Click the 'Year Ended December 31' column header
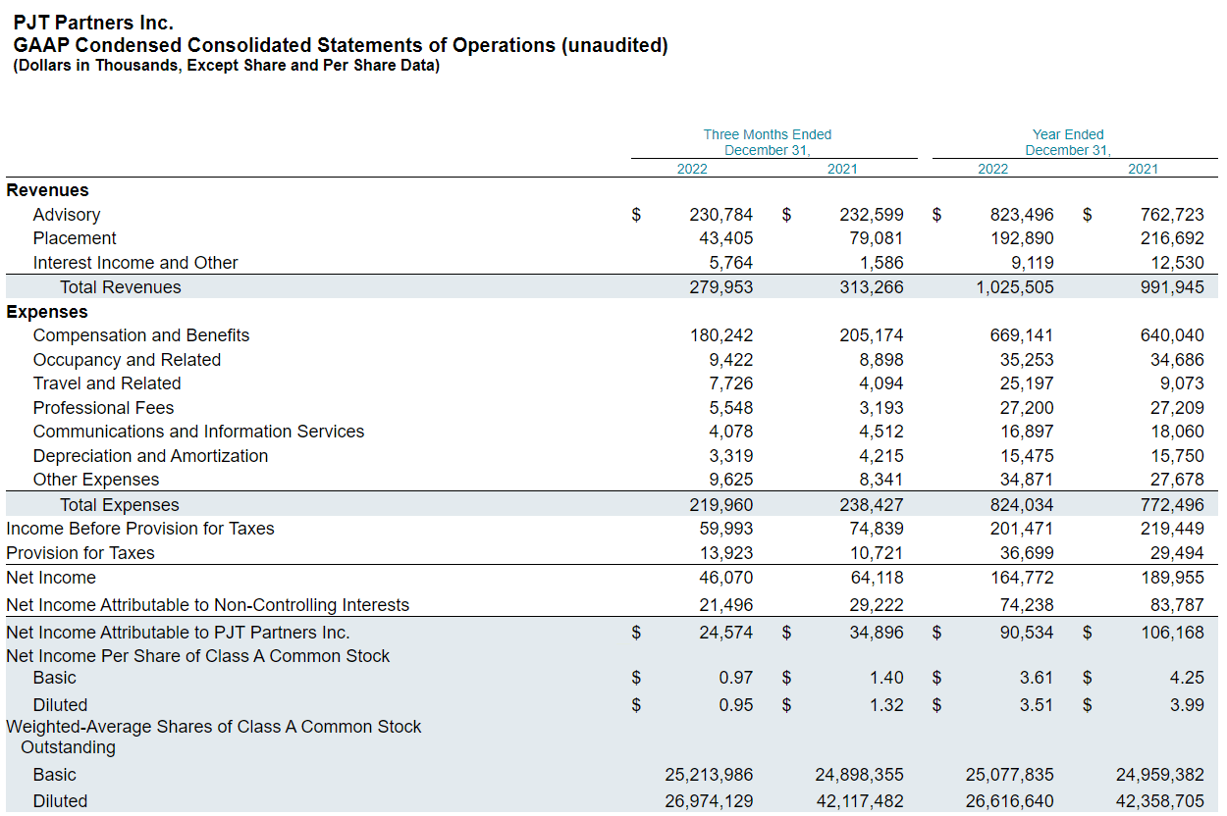Screen dimensions: 1227x816 coord(1068,142)
